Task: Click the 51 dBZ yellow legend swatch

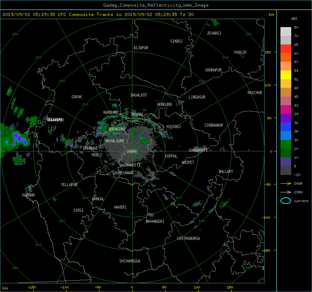Action: coord(286,75)
